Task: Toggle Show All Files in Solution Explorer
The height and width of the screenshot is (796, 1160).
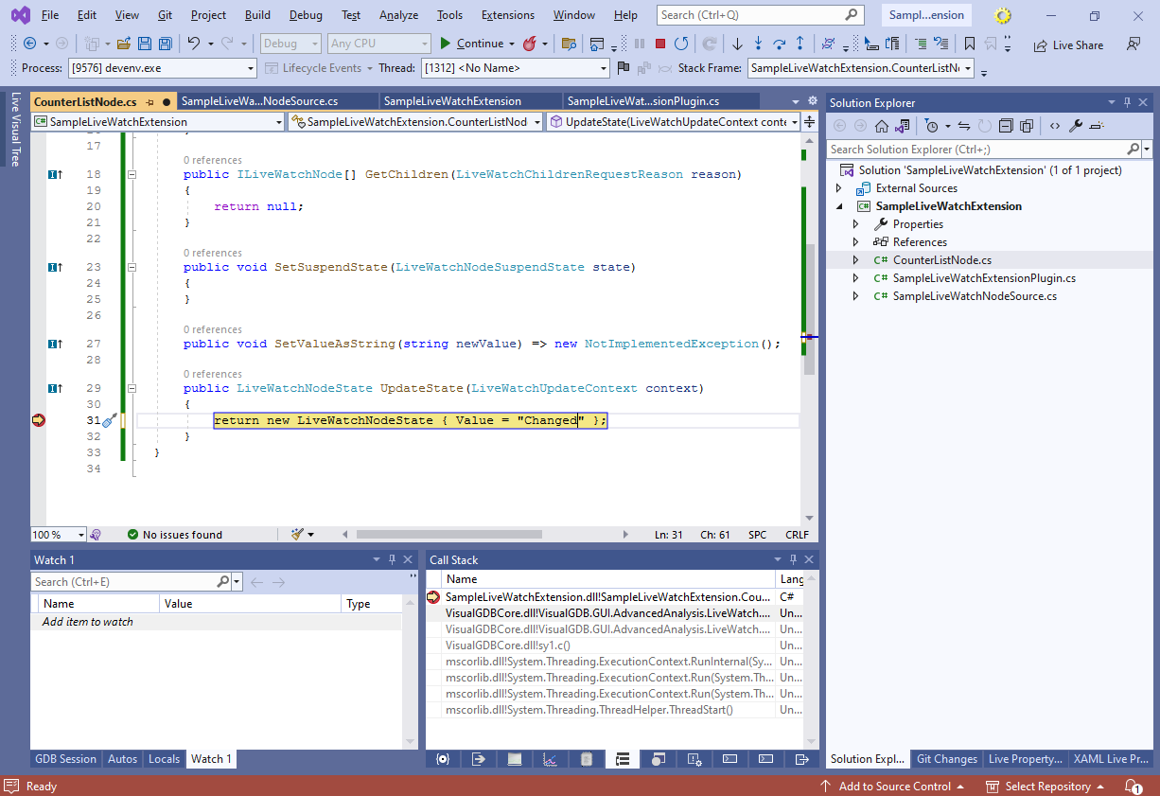Action: point(1027,126)
